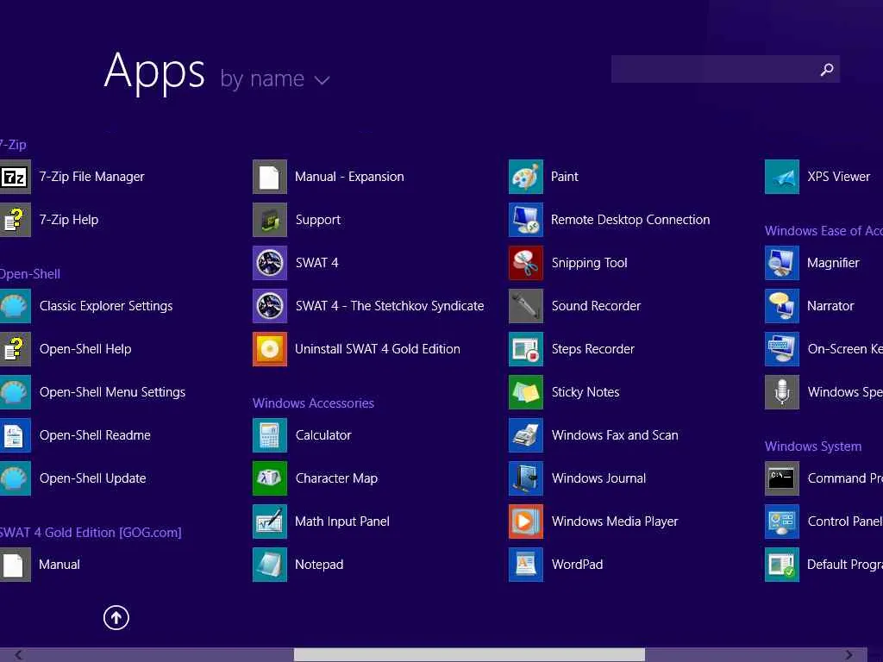This screenshot has width=883, height=662.
Task: Select the 7-Zip group header
Action: point(13,145)
